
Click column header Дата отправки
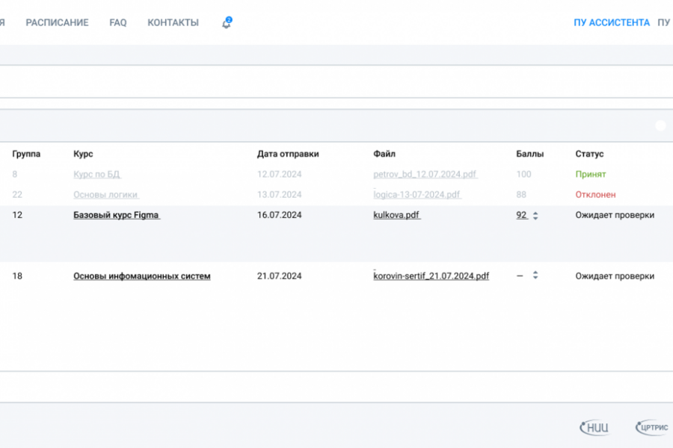(288, 154)
